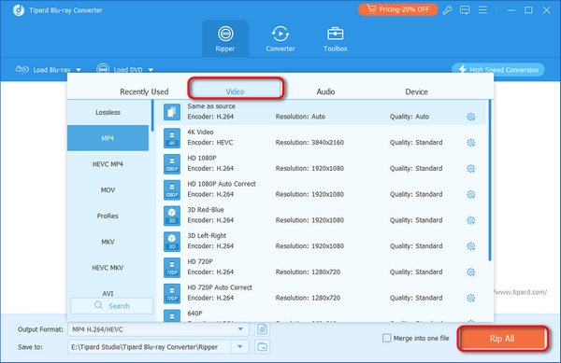
Task: Open settings gear for 3D Left-Right
Action: [471, 246]
